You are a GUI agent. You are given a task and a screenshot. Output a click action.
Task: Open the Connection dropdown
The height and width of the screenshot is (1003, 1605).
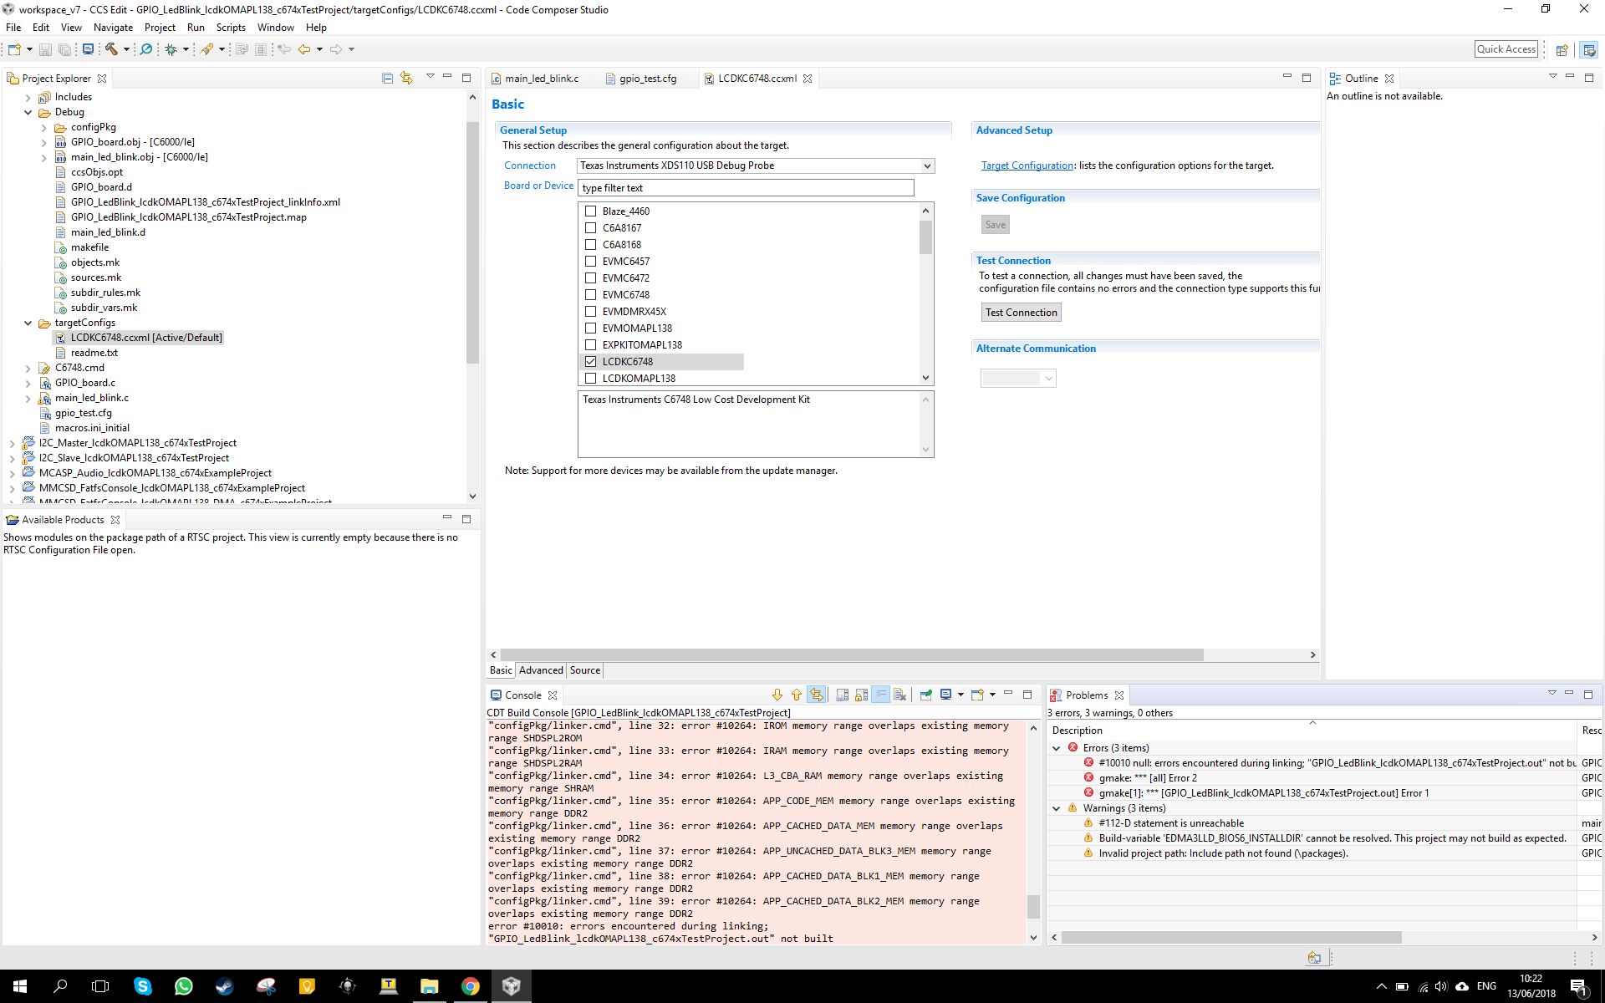click(926, 165)
